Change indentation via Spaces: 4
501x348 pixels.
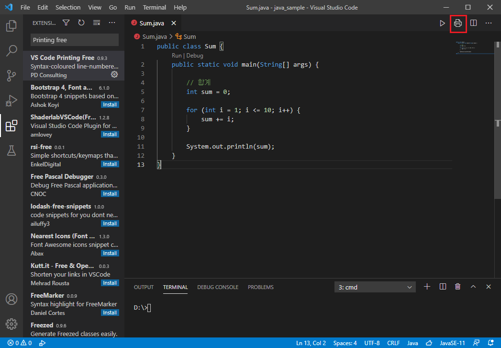345,343
